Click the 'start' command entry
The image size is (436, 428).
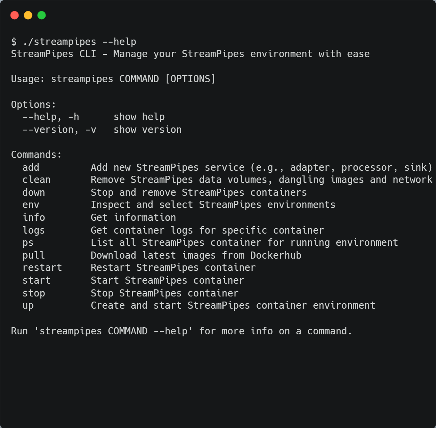(37, 281)
